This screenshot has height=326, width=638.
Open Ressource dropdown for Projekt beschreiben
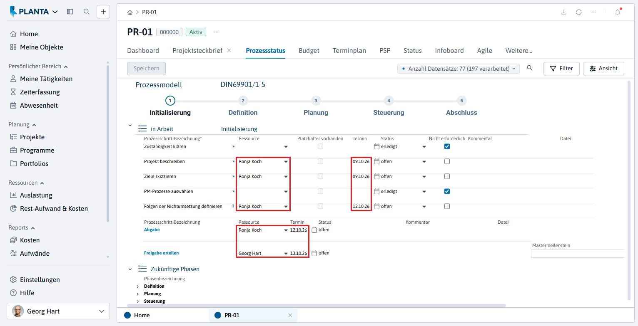pyautogui.click(x=286, y=162)
